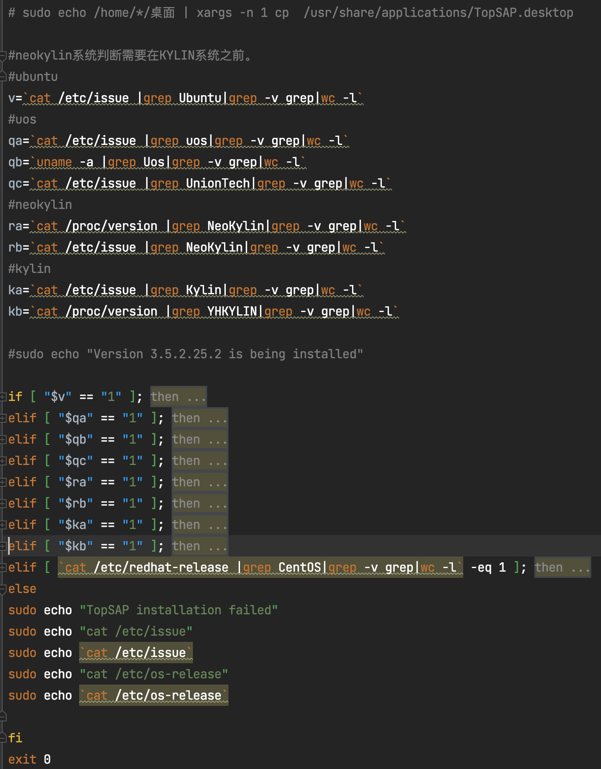Click fold end marker beside #ubuntu comment
Viewport: 601px width, 769px height.
(x=3, y=77)
